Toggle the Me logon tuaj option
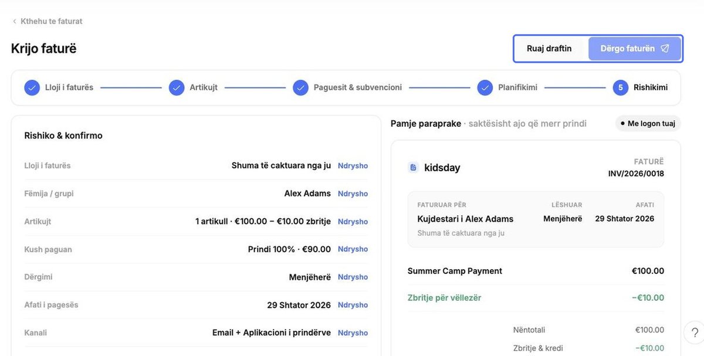Screen dimensions: 704x356 (x=648, y=123)
